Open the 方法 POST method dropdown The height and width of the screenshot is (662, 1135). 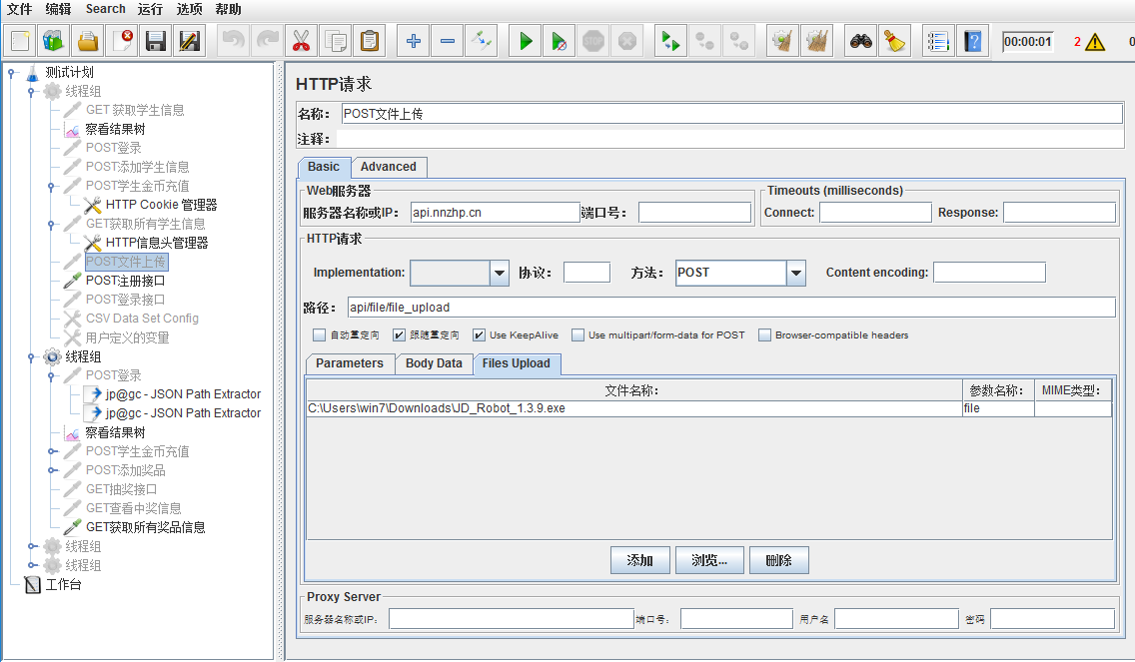point(795,273)
